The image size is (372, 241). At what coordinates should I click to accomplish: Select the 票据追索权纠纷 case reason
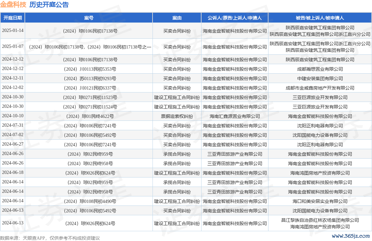[177, 116]
